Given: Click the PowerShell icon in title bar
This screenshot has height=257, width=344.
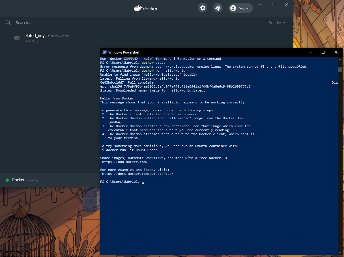Looking at the screenshot, I should (x=104, y=52).
